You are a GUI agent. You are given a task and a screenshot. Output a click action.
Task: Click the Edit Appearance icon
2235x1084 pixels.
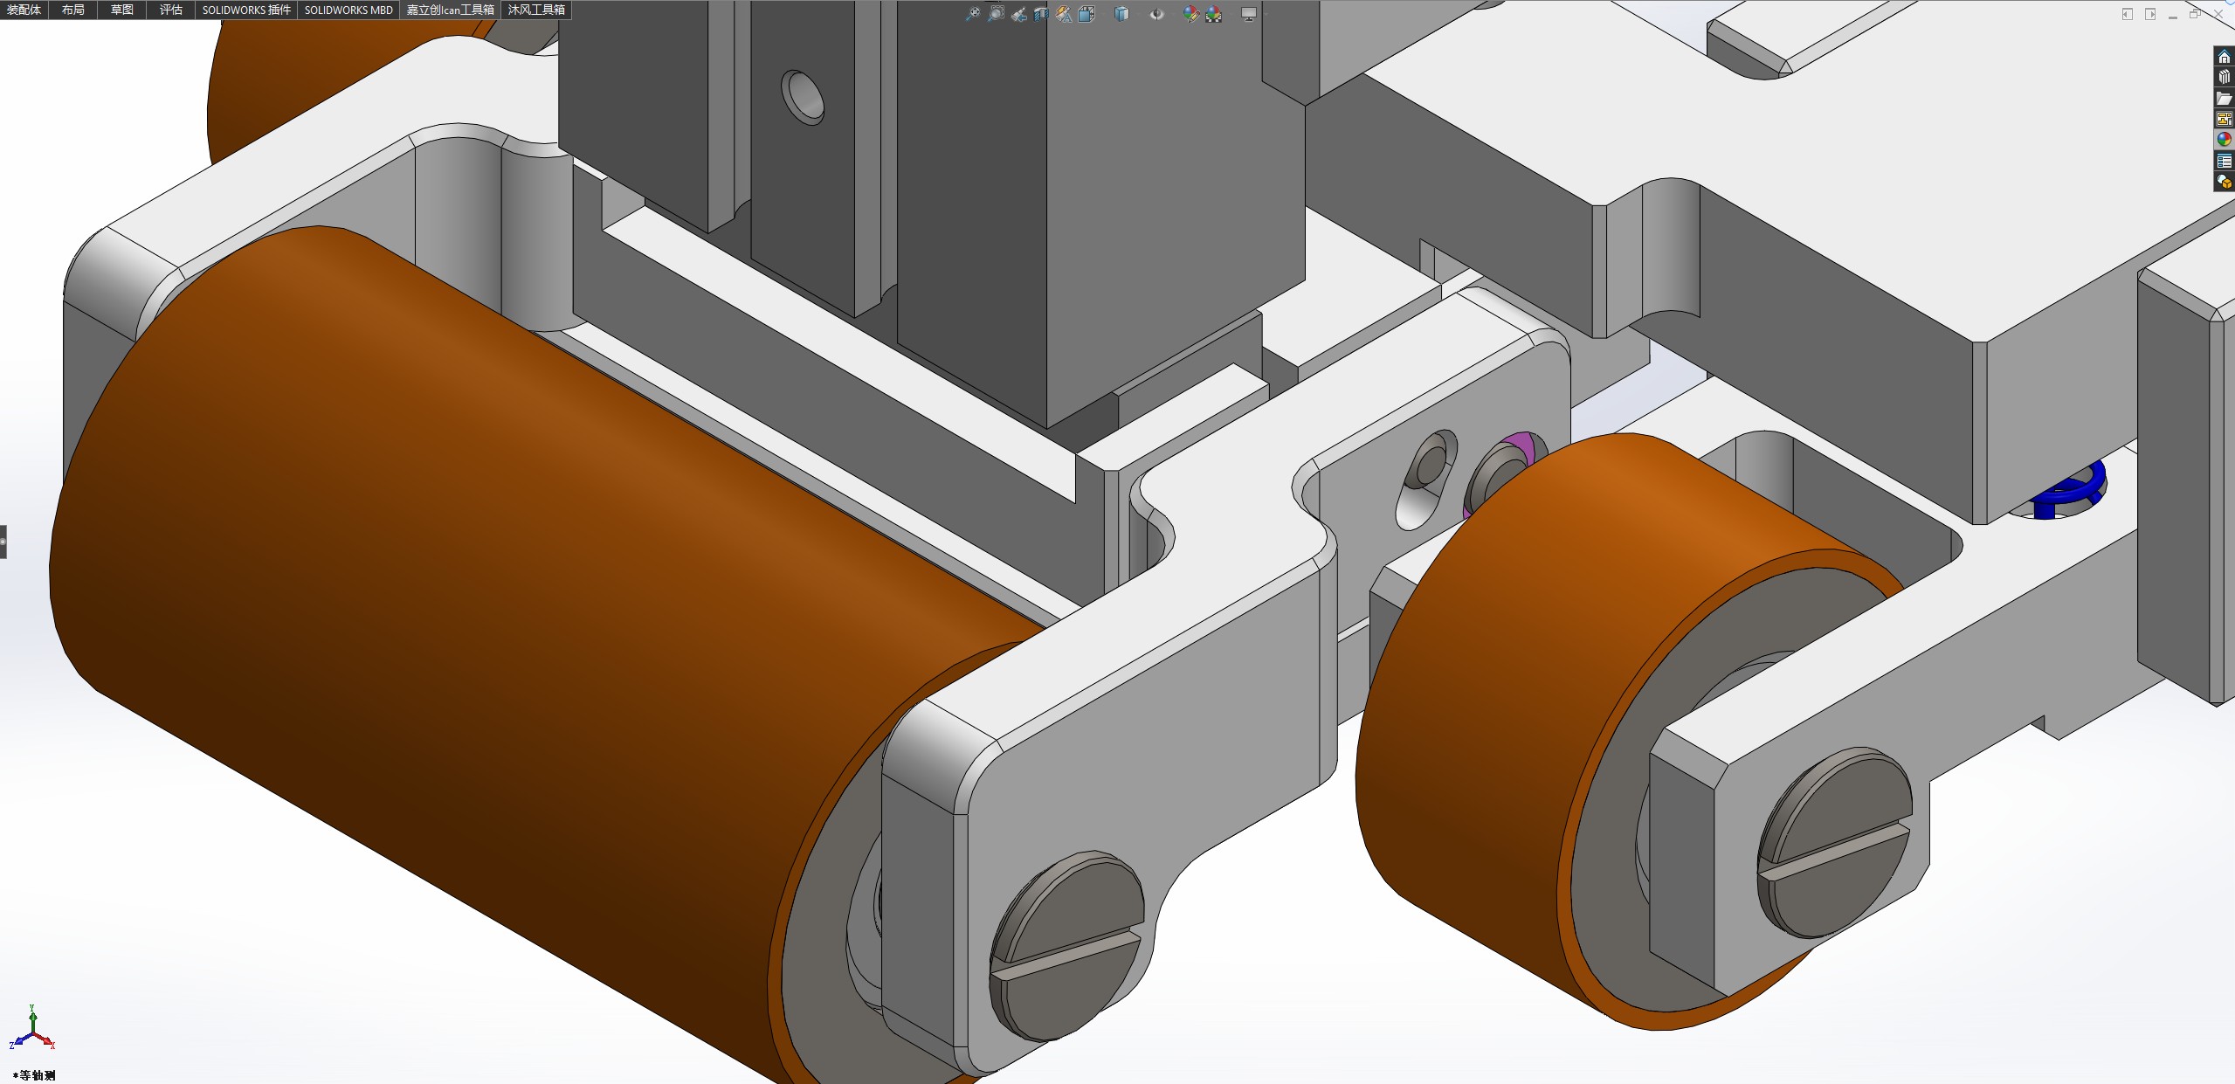click(x=1190, y=14)
